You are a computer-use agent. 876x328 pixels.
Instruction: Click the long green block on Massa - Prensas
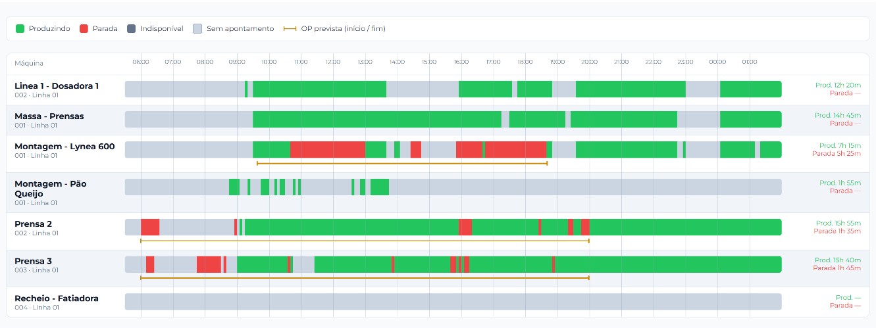pos(377,120)
